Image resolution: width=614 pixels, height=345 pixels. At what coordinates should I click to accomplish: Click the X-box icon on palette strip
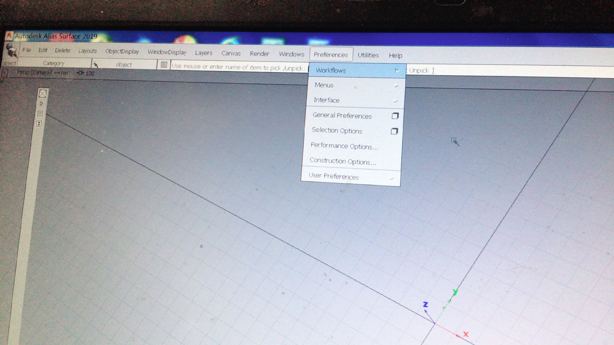pos(43,94)
